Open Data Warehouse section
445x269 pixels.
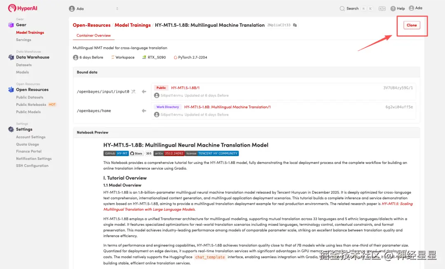click(33, 57)
